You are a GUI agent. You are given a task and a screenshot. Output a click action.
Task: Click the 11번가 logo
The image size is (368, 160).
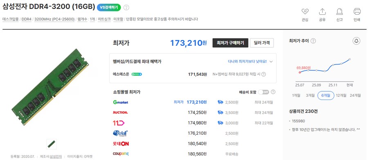119,123
